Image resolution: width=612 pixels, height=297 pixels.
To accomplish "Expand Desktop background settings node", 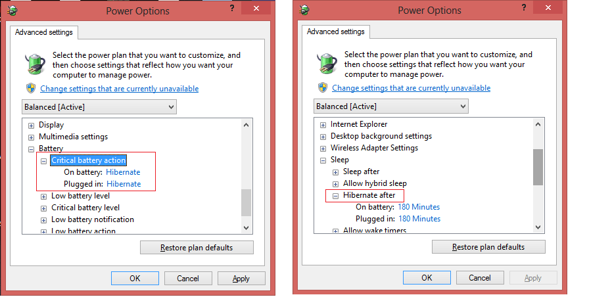I will coord(323,137).
